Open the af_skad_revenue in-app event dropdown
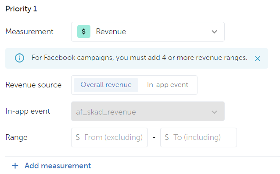Screen dimensions: 280x174 click(148, 111)
